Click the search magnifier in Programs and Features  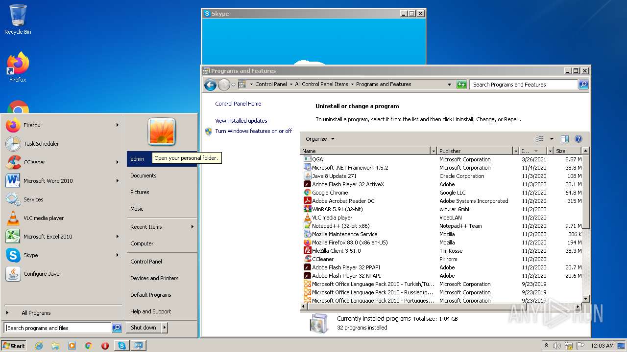point(583,85)
